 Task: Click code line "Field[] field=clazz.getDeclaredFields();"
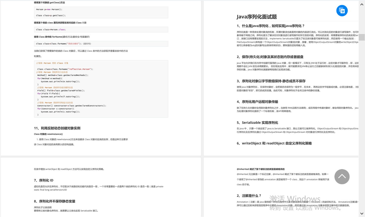coord(61,90)
